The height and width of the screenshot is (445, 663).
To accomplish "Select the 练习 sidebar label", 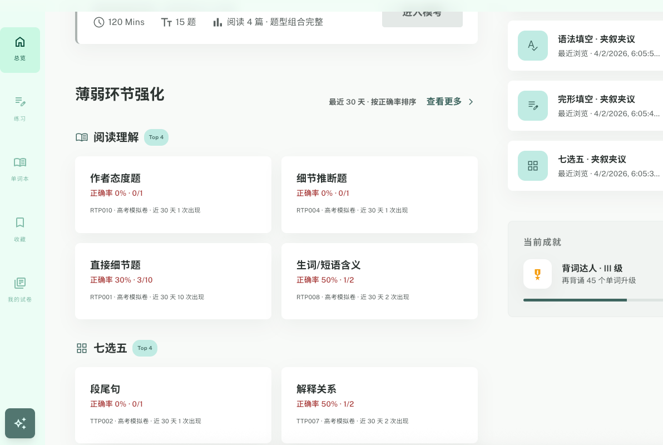I will coord(20,119).
